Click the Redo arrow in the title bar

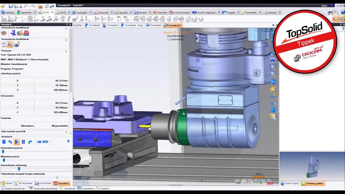coord(33,6)
